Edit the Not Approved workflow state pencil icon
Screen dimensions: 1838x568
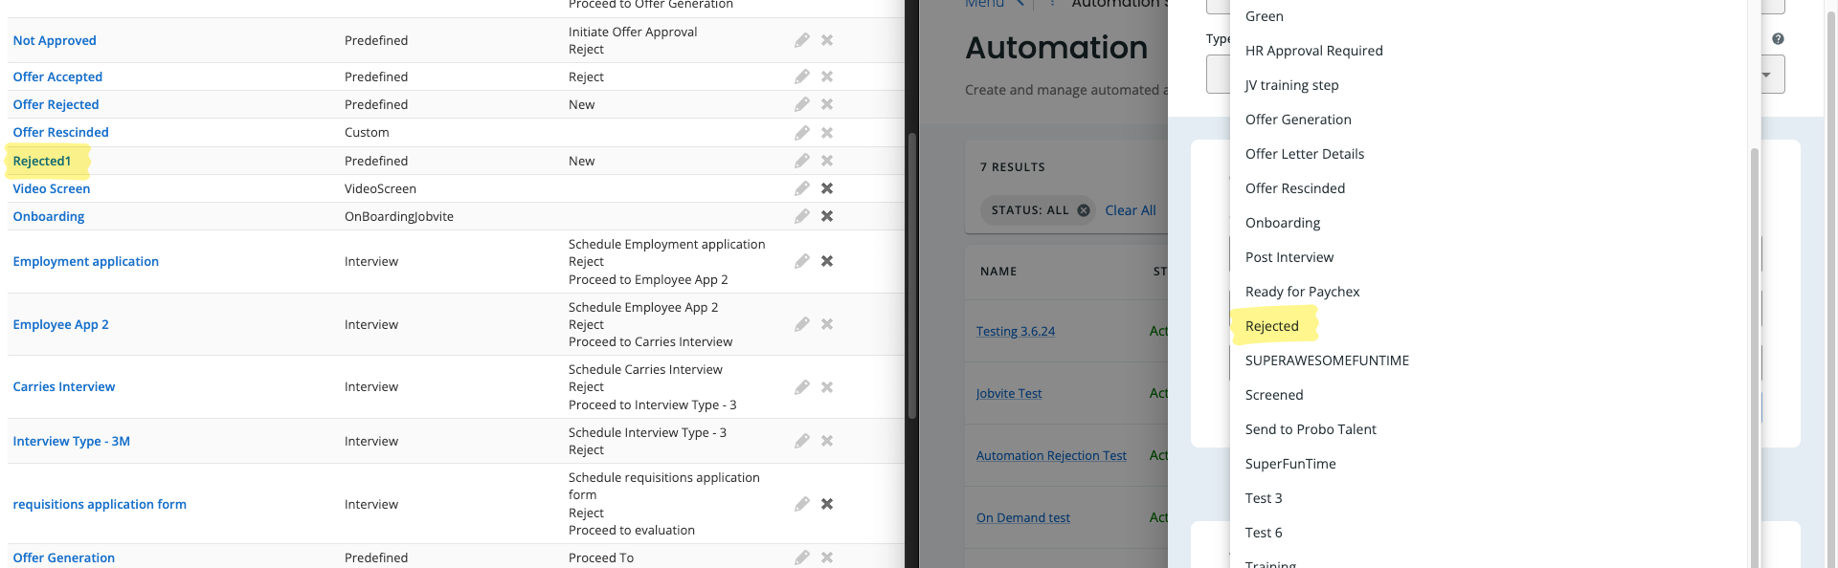click(802, 40)
